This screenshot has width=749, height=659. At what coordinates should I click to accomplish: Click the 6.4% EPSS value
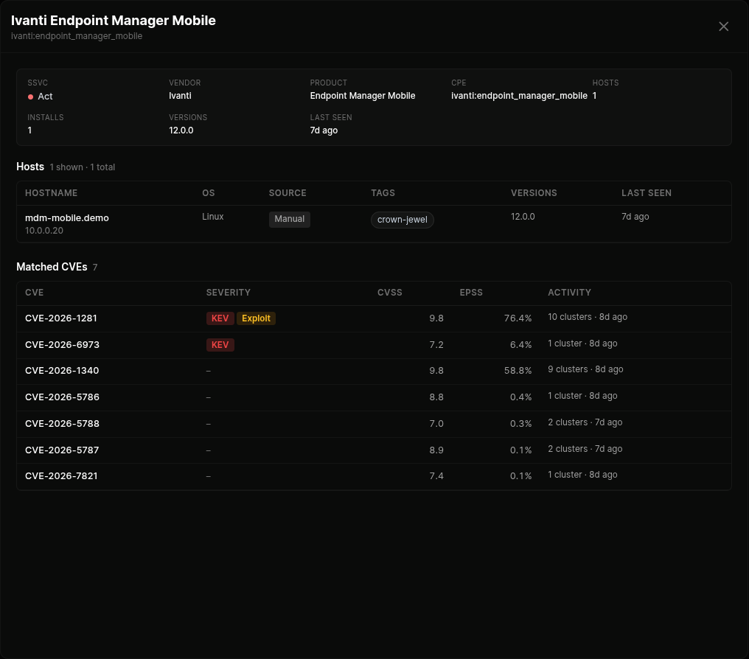[520, 345]
